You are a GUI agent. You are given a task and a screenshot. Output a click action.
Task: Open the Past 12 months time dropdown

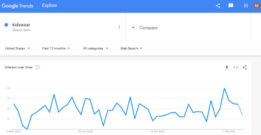click(x=56, y=48)
